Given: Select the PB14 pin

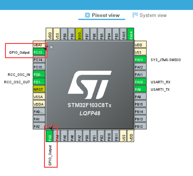Looking at the screenshot, I should 140,112.
